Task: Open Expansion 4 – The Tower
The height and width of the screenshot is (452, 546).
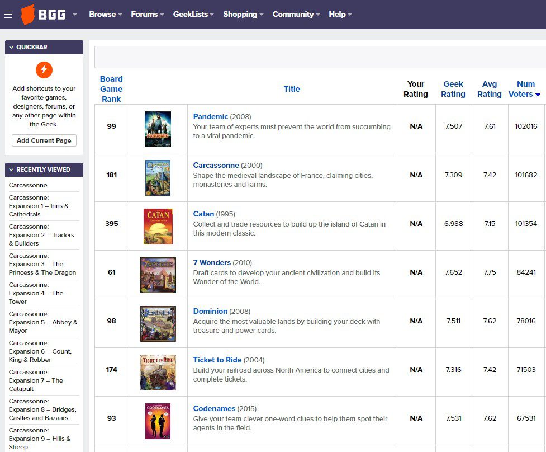Action: pos(36,293)
